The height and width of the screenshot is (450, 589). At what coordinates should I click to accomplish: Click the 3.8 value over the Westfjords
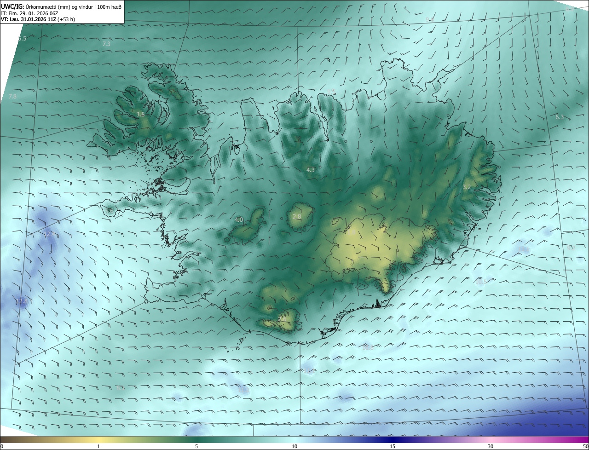pyautogui.click(x=141, y=114)
